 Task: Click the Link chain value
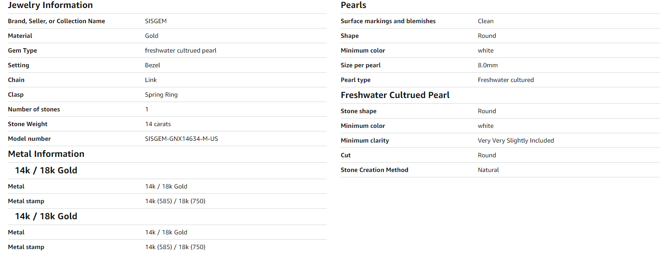pos(151,80)
